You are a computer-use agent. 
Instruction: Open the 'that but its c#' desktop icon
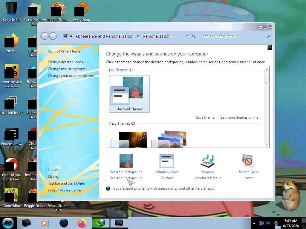[12, 105]
